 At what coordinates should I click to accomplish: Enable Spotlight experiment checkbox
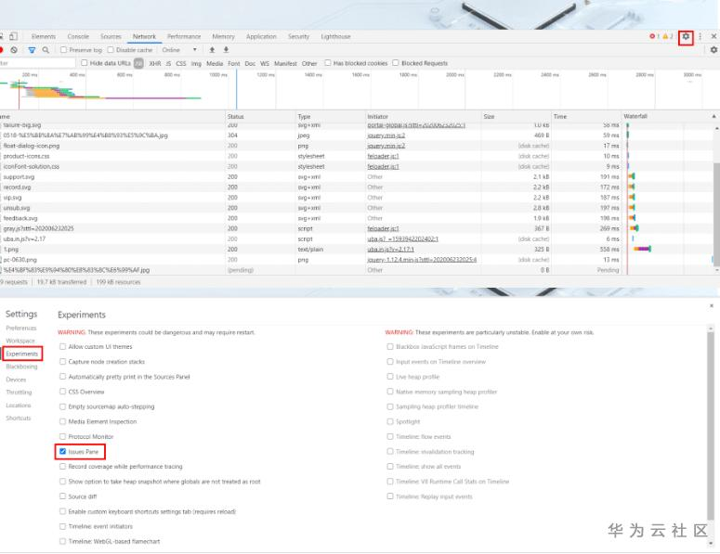[x=390, y=421]
